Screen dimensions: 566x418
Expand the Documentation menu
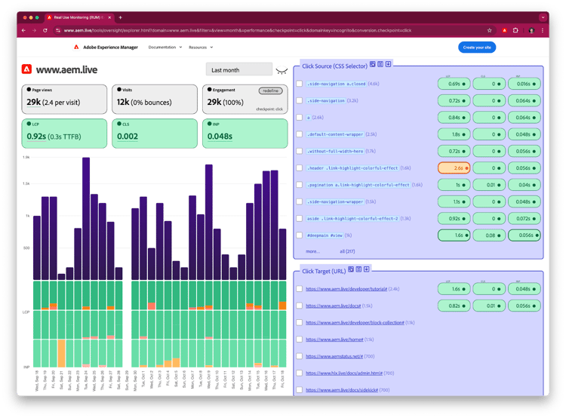click(165, 48)
